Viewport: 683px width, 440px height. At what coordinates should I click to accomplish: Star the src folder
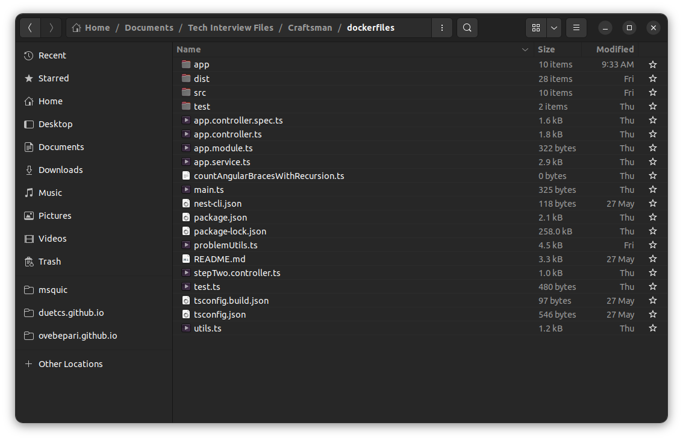tap(652, 92)
